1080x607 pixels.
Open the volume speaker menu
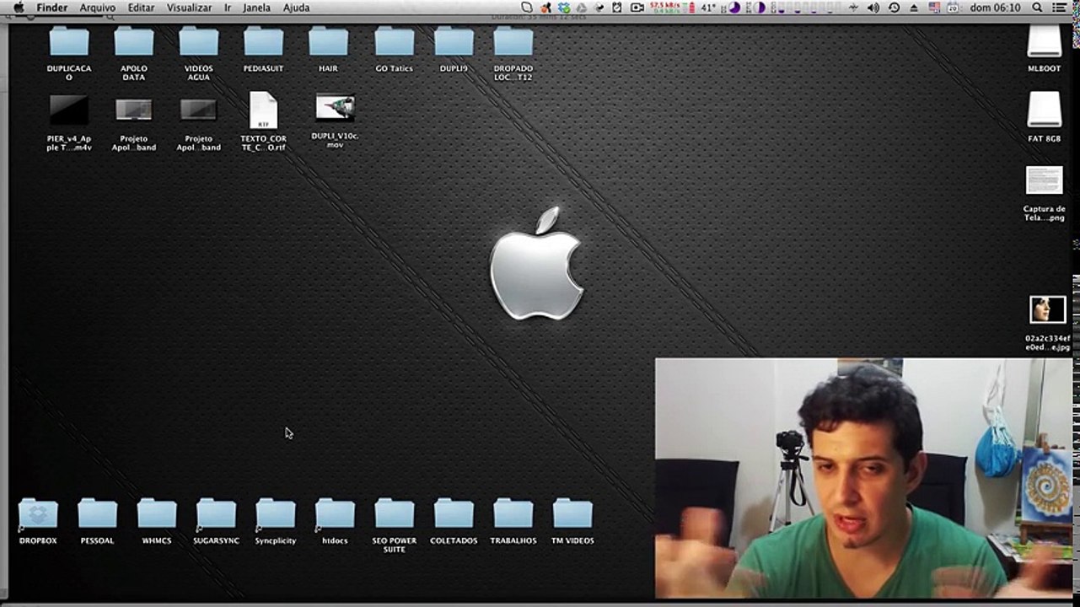(x=873, y=8)
